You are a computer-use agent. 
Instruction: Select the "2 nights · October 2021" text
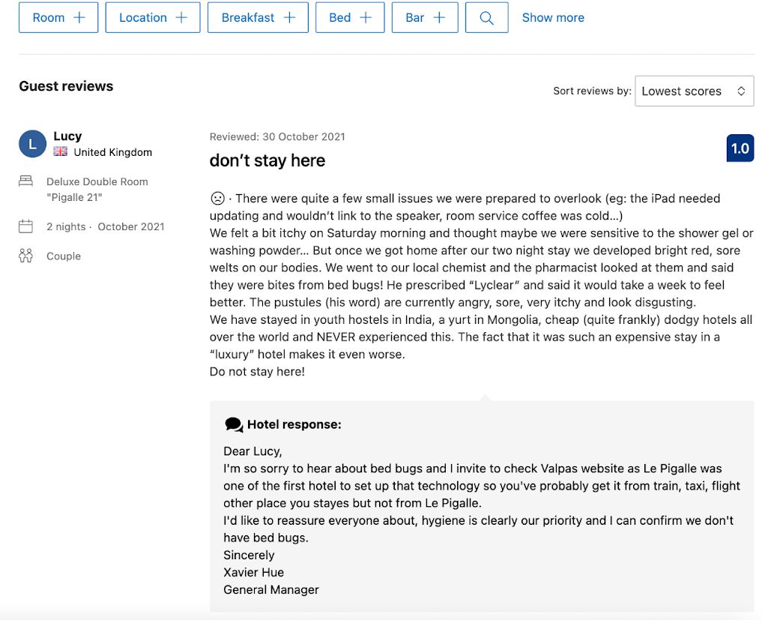tap(106, 226)
